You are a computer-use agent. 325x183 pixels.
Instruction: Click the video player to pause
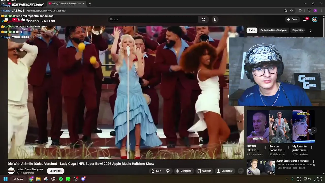click(x=126, y=93)
